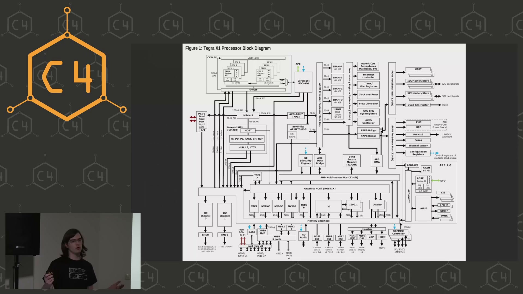The image size is (523, 294).
Task: Select the Interrupt controller block
Action: [x=368, y=76]
